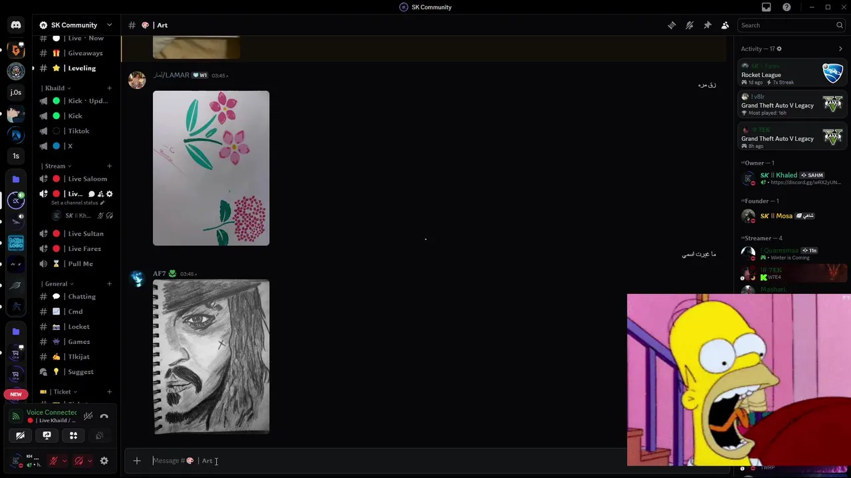Open User Settings gear

click(x=104, y=461)
